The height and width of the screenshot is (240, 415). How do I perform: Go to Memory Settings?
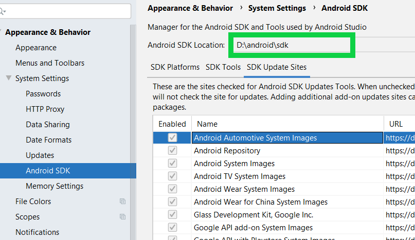coord(55,186)
